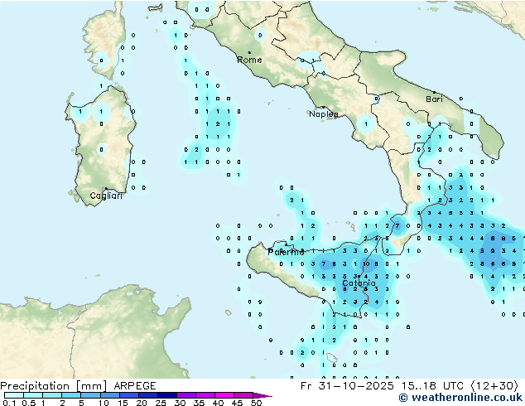Select the 5–10 mm legend swatch

pyautogui.click(x=90, y=395)
